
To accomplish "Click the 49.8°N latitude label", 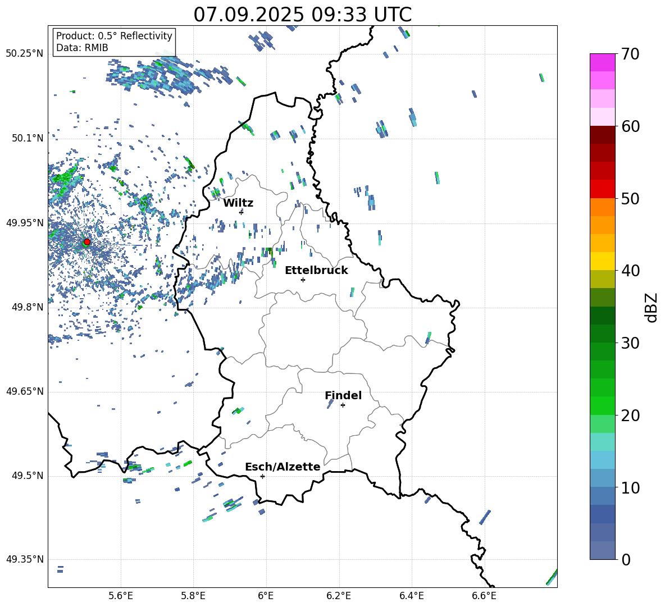I will (x=28, y=307).
